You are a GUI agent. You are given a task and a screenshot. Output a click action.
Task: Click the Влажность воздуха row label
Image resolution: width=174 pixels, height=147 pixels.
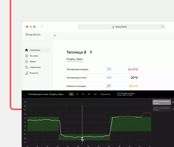click(76, 86)
